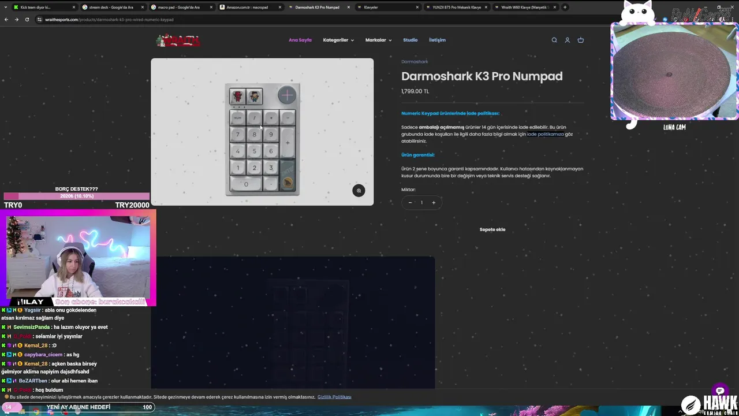Expand the Markalar dropdown menu
The image size is (739, 416).
[x=378, y=40]
